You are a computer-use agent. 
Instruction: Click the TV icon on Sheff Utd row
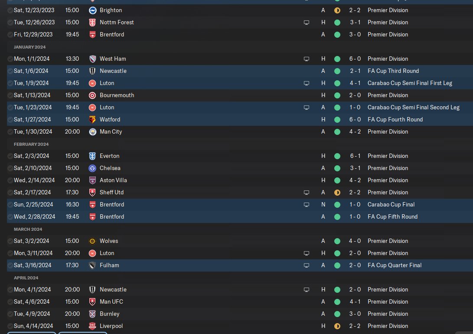(307, 192)
